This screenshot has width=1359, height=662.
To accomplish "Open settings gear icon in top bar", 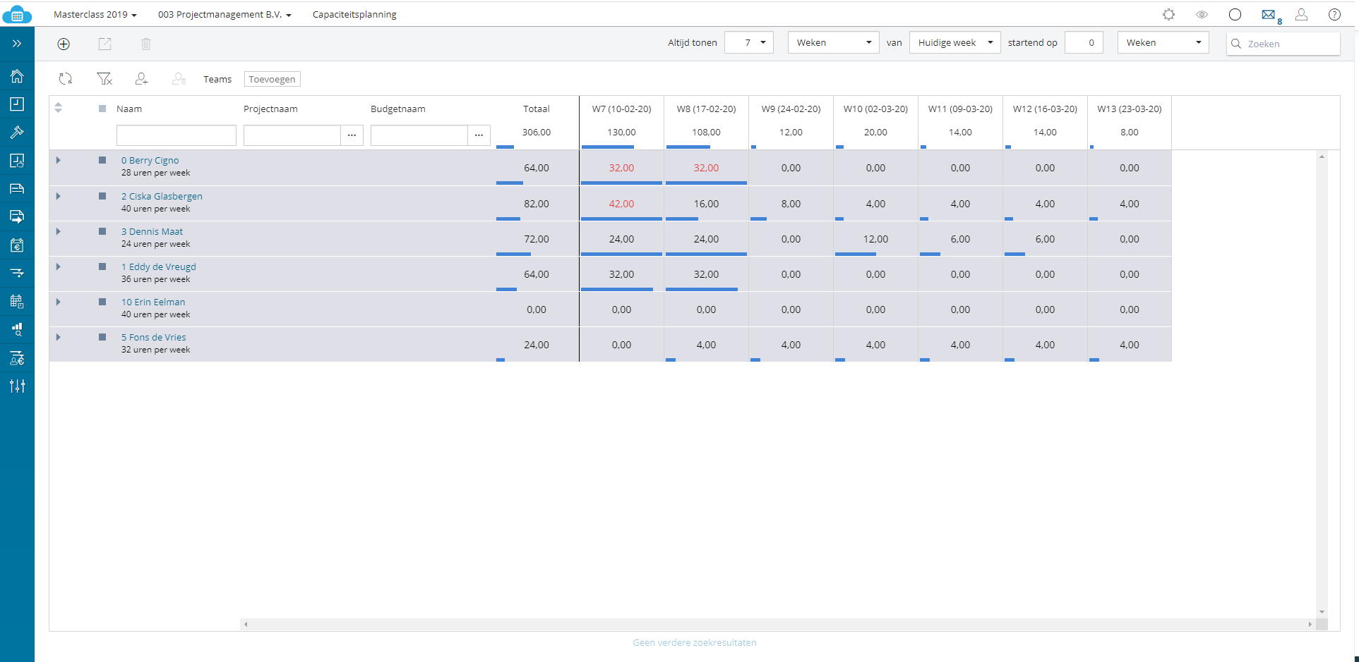I will [x=1169, y=14].
